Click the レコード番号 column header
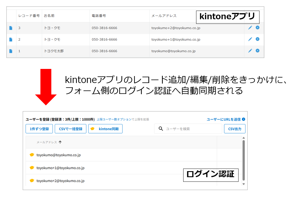Image resolution: width=289 pixels, height=199 pixels. tap(29, 16)
